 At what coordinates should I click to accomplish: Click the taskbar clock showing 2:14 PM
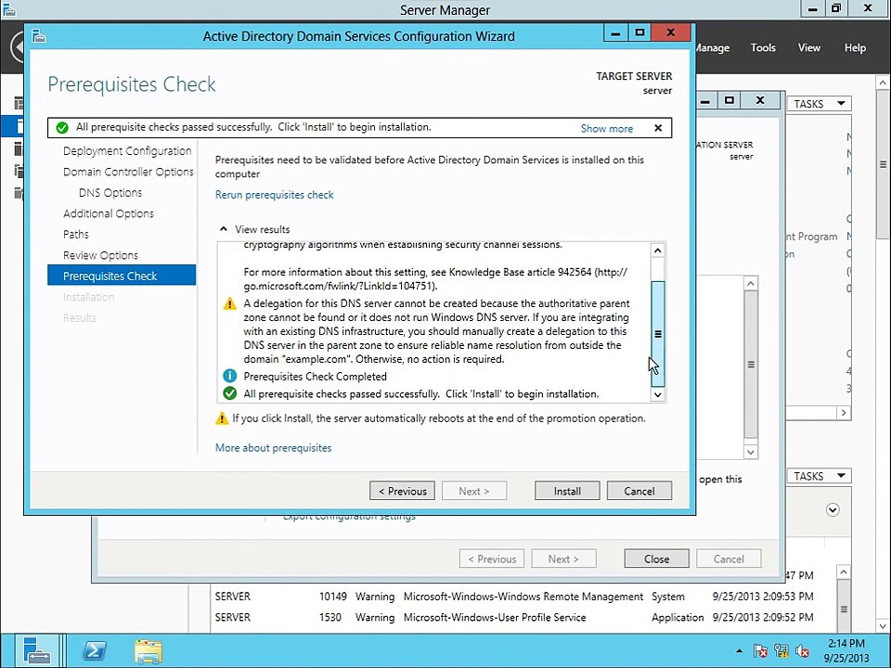coord(846,650)
